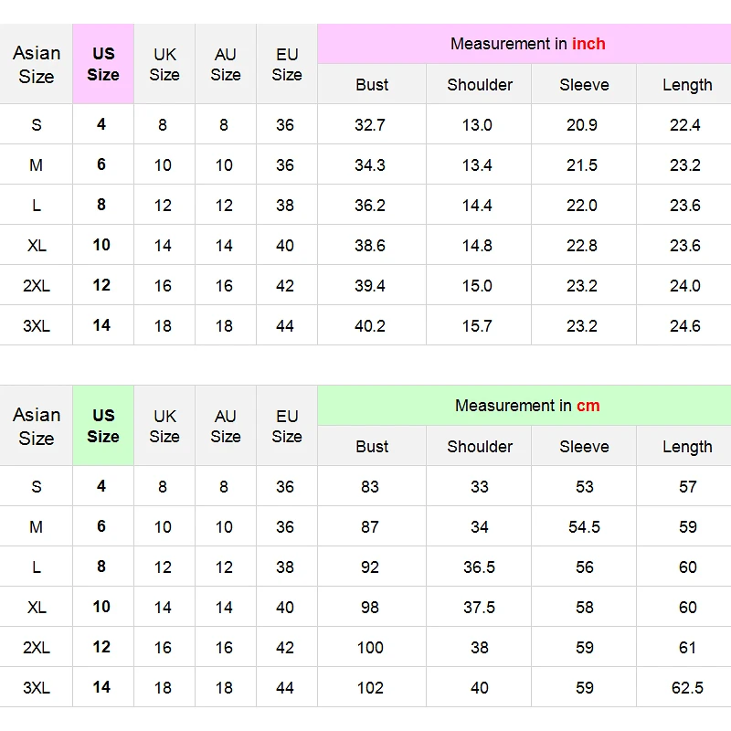
Task: Select the 24.6 length value
Action: 685,326
